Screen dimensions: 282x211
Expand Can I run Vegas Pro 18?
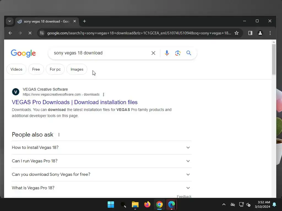(102, 161)
